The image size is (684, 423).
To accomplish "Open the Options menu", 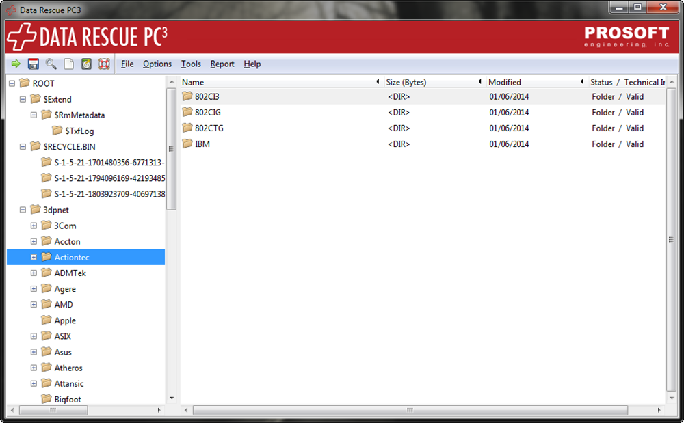I will click(157, 64).
